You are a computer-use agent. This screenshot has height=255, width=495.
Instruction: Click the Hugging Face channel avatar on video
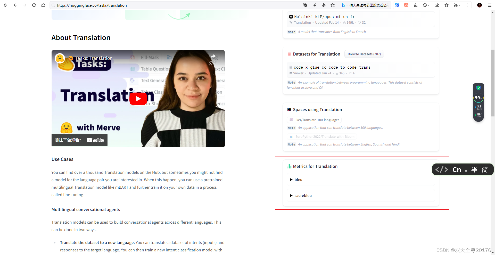(60, 58)
